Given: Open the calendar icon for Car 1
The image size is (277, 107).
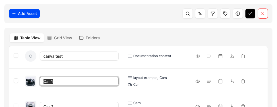Looking at the screenshot, I should (220, 81).
